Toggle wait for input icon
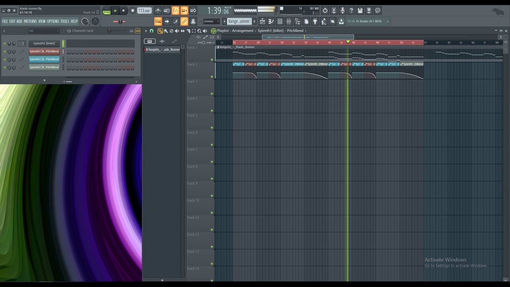 [x=167, y=11]
